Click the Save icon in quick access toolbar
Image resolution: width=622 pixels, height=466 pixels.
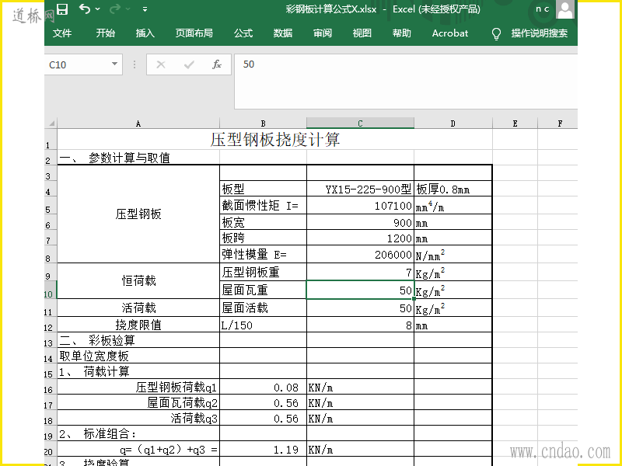62,9
